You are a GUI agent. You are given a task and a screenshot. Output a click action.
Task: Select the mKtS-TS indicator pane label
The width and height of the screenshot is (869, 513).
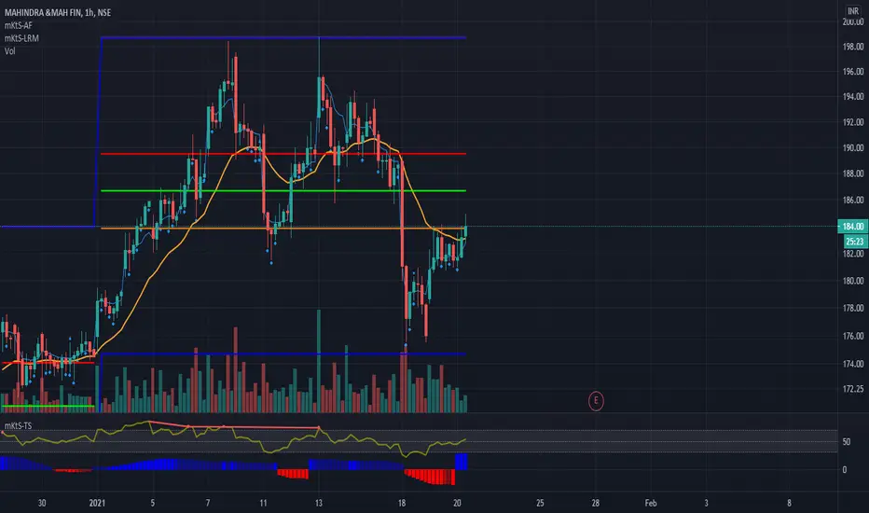[19, 426]
